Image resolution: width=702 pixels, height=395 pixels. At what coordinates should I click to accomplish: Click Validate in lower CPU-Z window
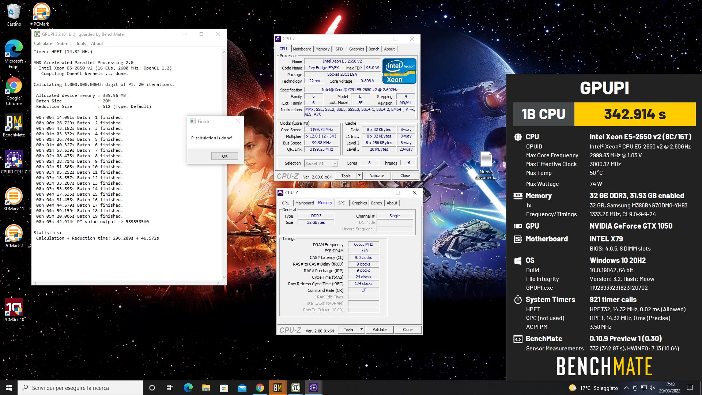click(380, 330)
